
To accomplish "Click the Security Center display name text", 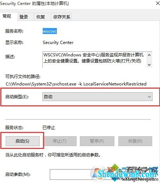I will [58, 43].
